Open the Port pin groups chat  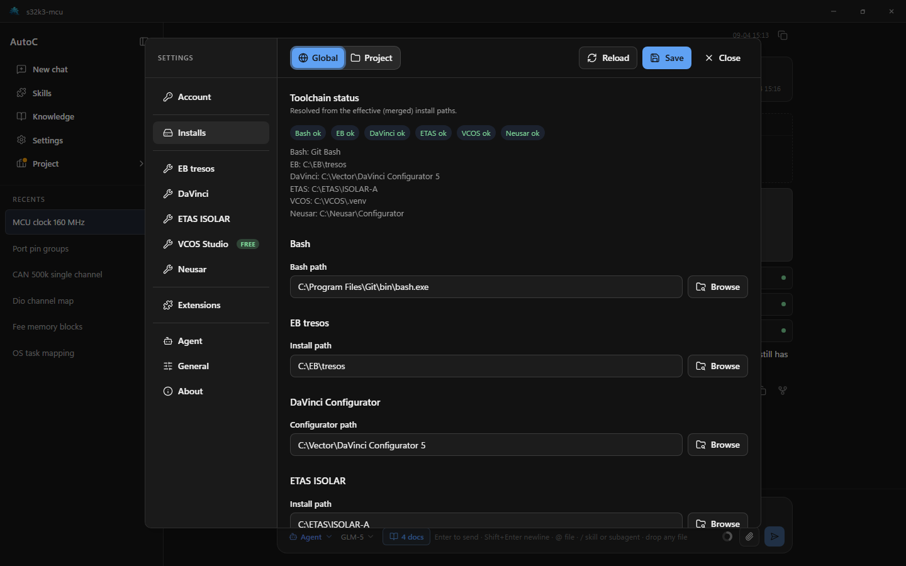coord(74,248)
